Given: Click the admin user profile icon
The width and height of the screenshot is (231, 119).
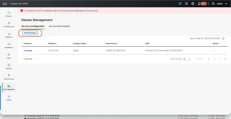Looking at the screenshot, I should (x=213, y=4).
